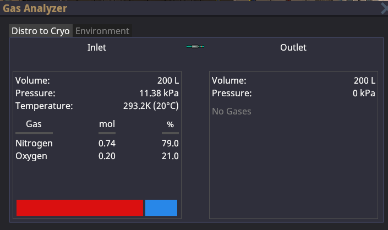Click the pipe device icon between Inlet and Outlet

click(x=195, y=46)
